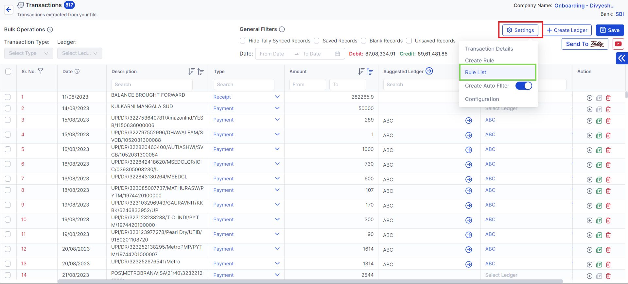Open the YouTube help video icon
The height and width of the screenshot is (284, 628).
(618, 44)
